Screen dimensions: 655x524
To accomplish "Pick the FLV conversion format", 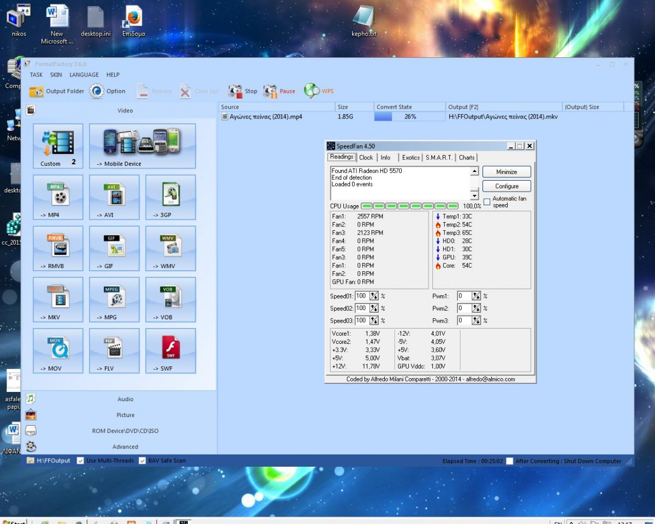I will 114,351.
